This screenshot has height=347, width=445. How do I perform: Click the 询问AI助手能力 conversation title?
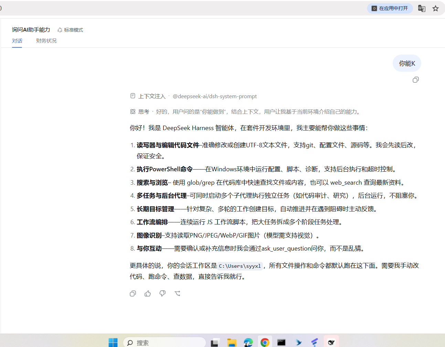31,30
